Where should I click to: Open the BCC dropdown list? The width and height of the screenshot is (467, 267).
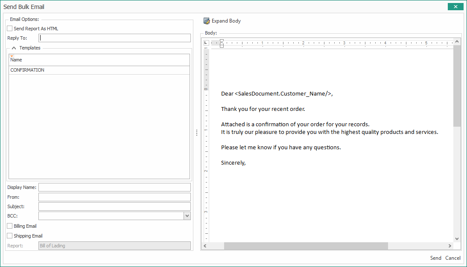(187, 216)
